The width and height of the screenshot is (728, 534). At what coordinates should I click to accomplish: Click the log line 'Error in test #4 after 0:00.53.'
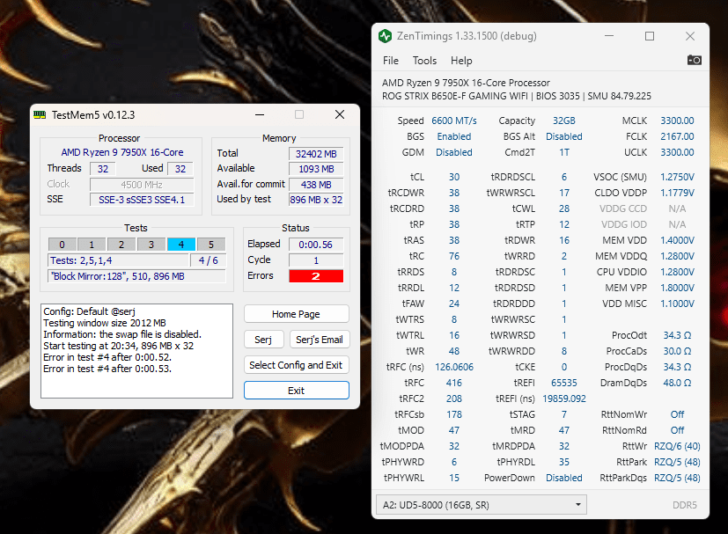[x=107, y=369]
